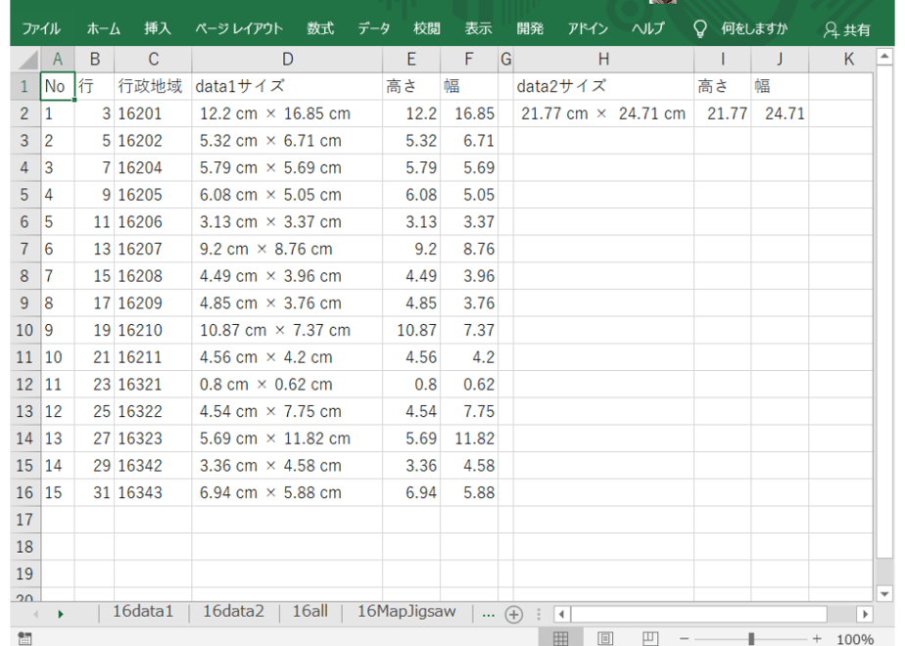Click the Tell Me lightbulb icon
This screenshot has height=646, width=905.
click(699, 28)
